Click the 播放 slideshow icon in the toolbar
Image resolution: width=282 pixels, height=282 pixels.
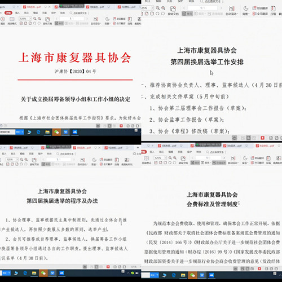click(3, 20)
